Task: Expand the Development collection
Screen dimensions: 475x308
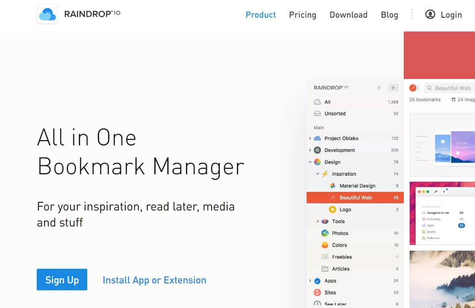Action: [x=310, y=150]
